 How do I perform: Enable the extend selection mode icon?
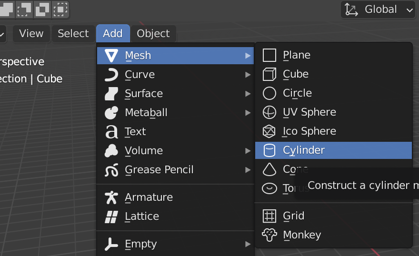point(7,10)
